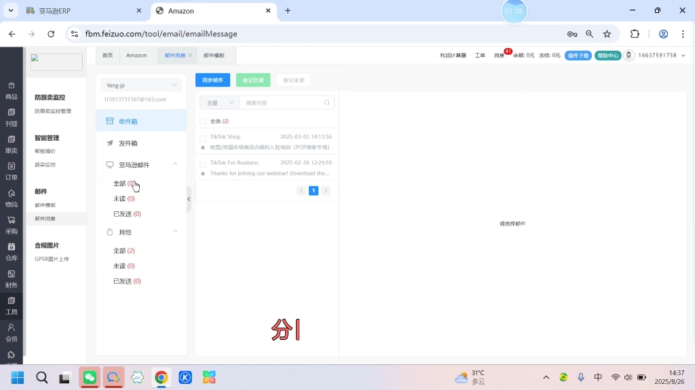Viewport: 695px width, 390px height.
Task: Open the 订单 orders module
Action: [12, 171]
